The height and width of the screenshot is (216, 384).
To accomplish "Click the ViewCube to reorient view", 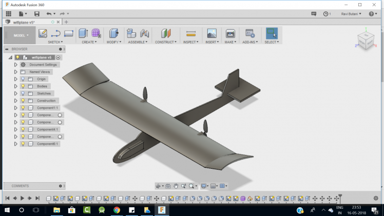I will 366,39.
